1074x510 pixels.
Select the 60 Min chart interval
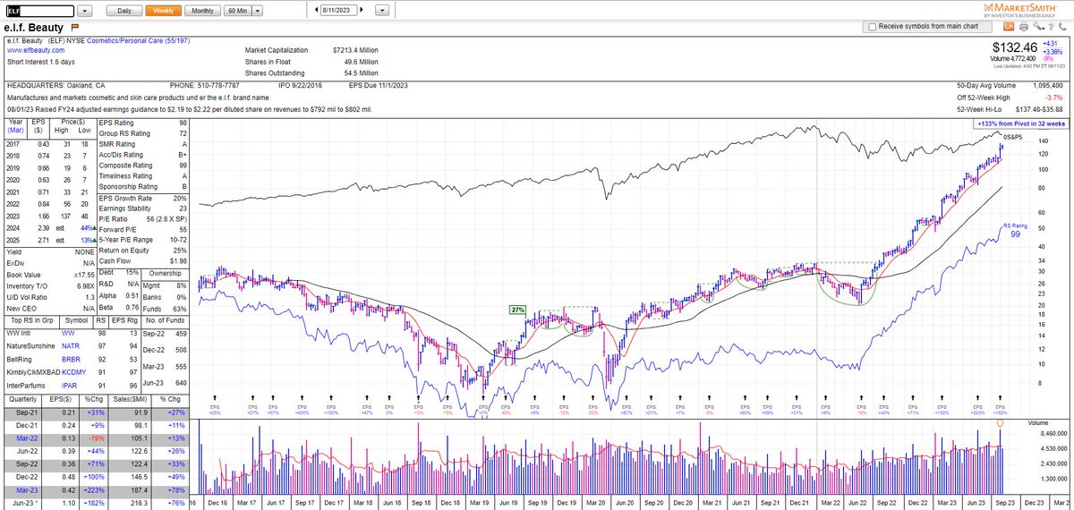point(237,10)
